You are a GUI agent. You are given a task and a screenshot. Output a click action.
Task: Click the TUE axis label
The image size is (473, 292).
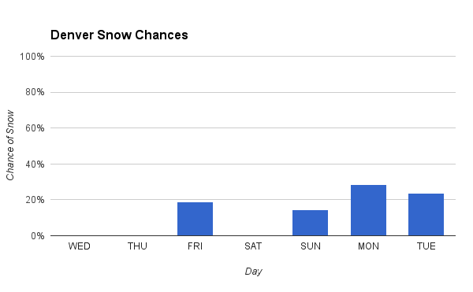tap(426, 246)
